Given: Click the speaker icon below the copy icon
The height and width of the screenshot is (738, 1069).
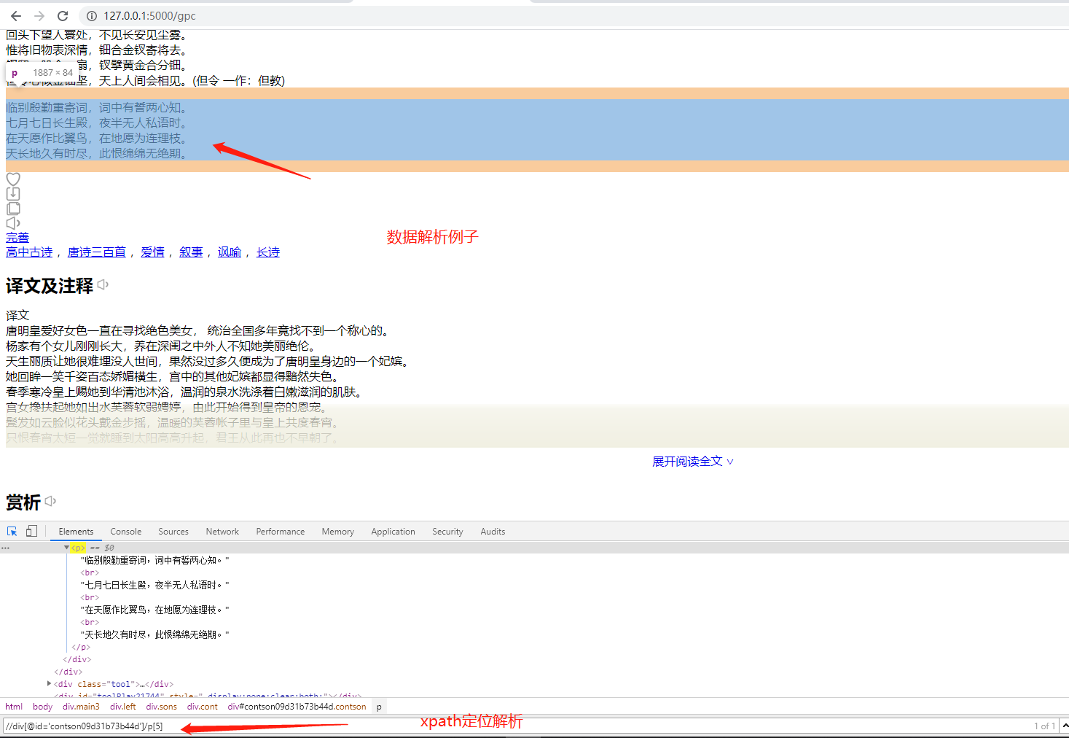Looking at the screenshot, I should point(13,223).
